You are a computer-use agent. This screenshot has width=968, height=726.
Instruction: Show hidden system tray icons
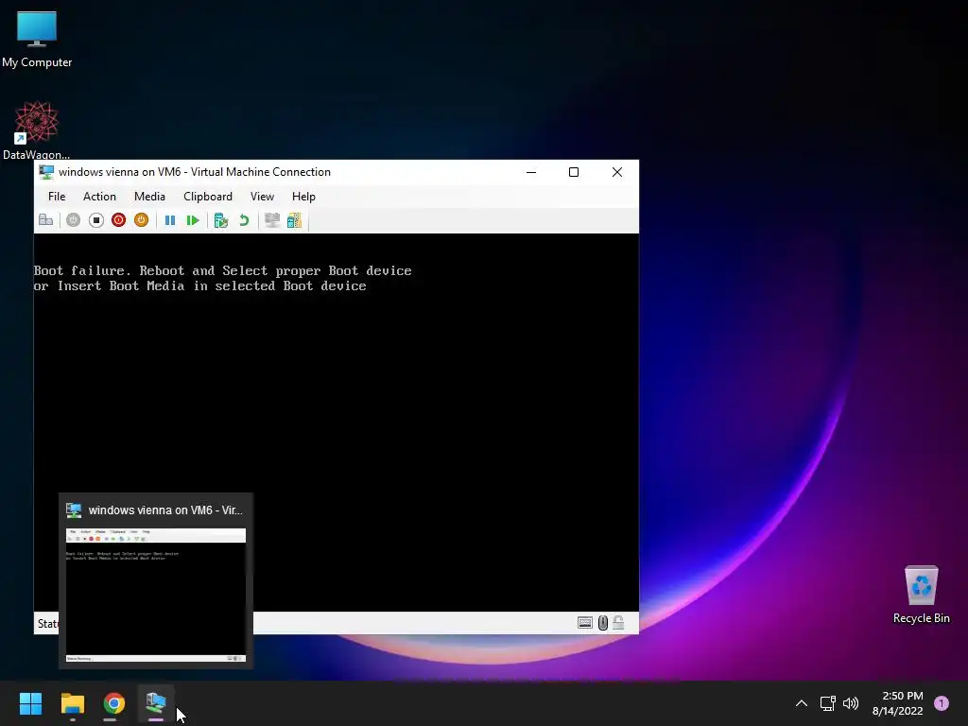click(802, 703)
